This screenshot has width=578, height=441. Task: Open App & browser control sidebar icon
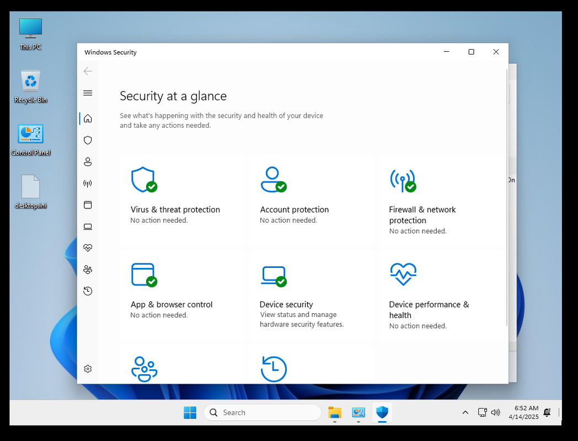coord(88,205)
